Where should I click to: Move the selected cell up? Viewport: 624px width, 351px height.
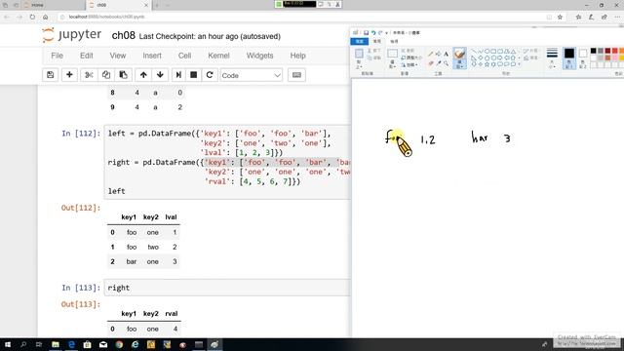pos(143,75)
